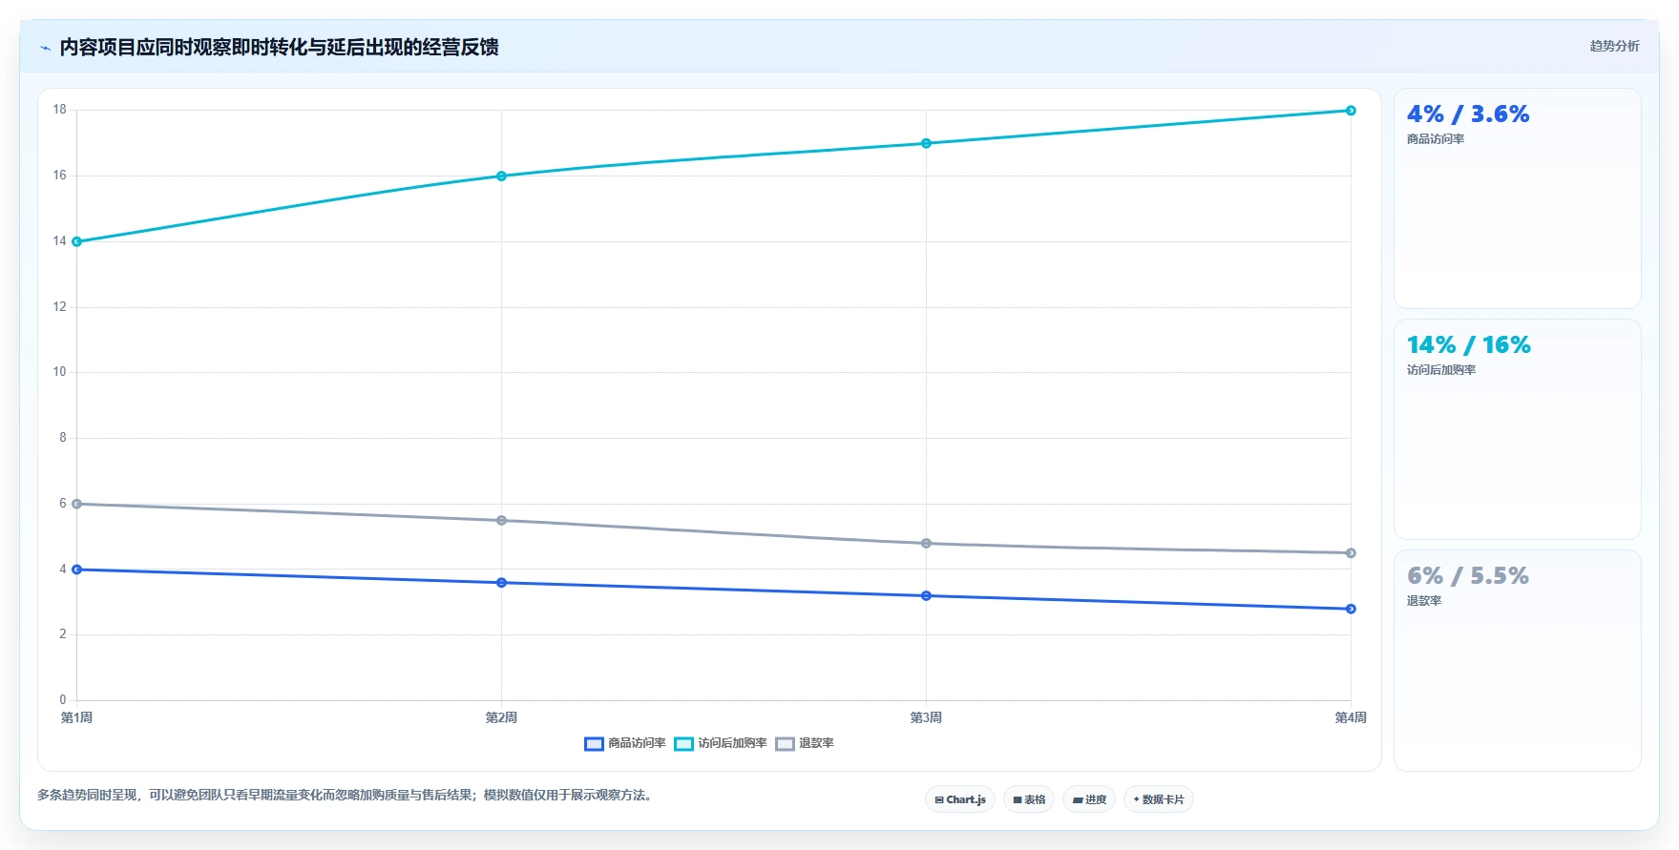Select the 访问后加购率 point at 第1周
The height and width of the screenshot is (850, 1679).
[77, 241]
